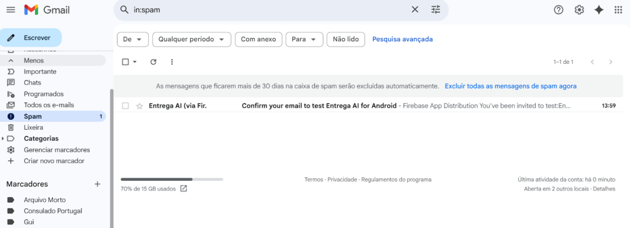The height and width of the screenshot is (228, 630).
Task: Open the Help question mark icon
Action: [x=559, y=10]
